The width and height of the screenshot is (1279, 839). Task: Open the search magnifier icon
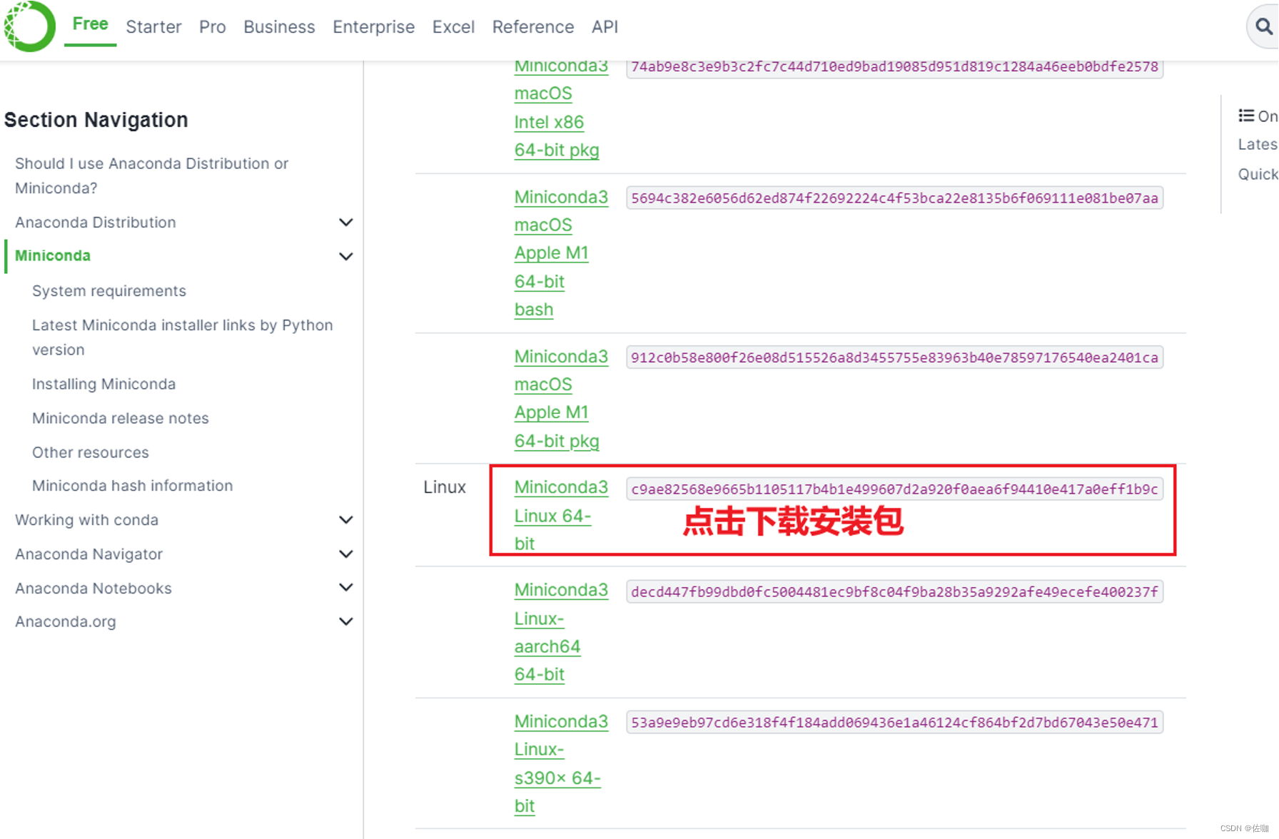click(1264, 27)
